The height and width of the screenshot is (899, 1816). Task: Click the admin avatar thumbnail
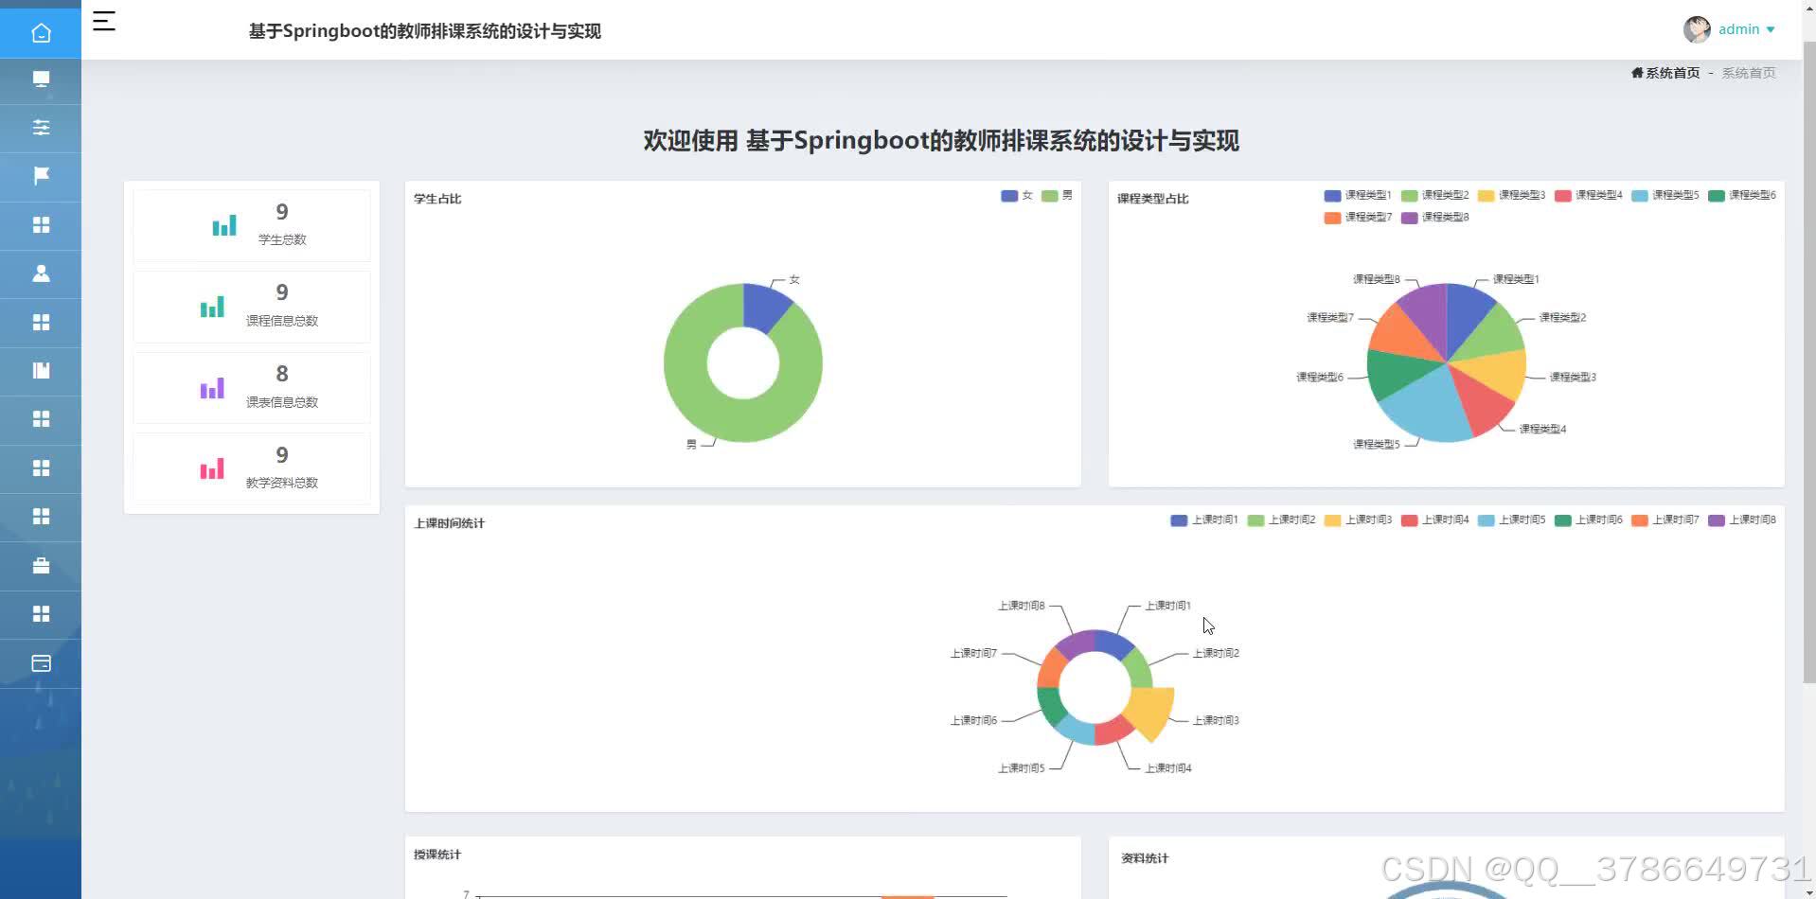pos(1697,28)
